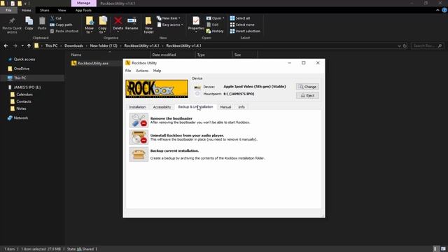Click the Forward navigation arrow
Viewport: 448px width, 252px height.
15,45
